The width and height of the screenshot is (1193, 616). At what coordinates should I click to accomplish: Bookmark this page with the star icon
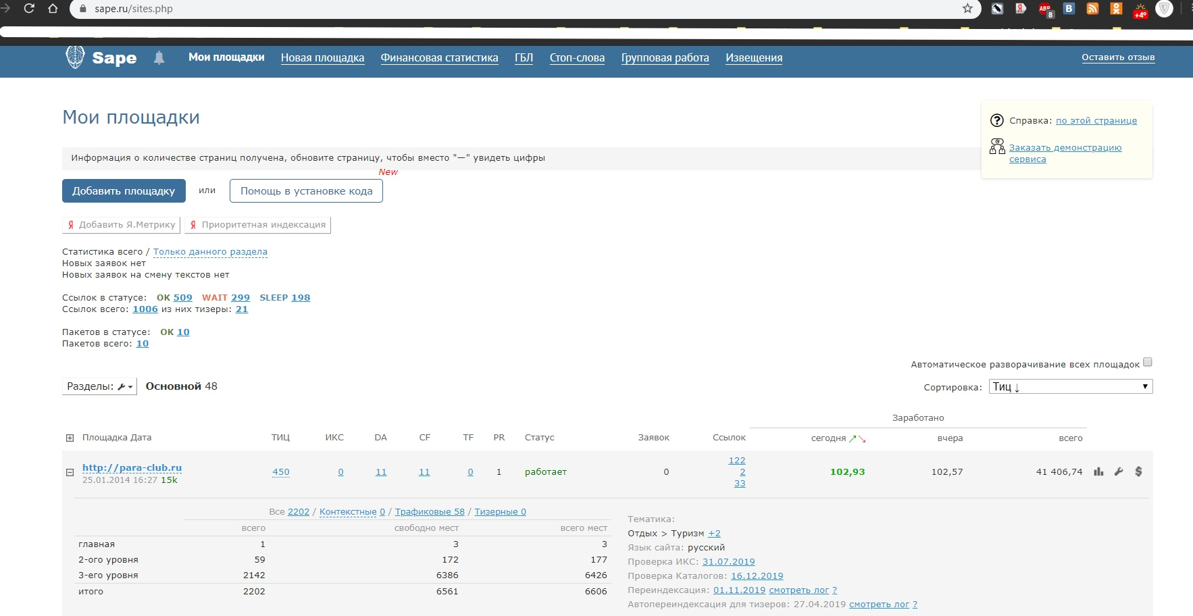[967, 8]
